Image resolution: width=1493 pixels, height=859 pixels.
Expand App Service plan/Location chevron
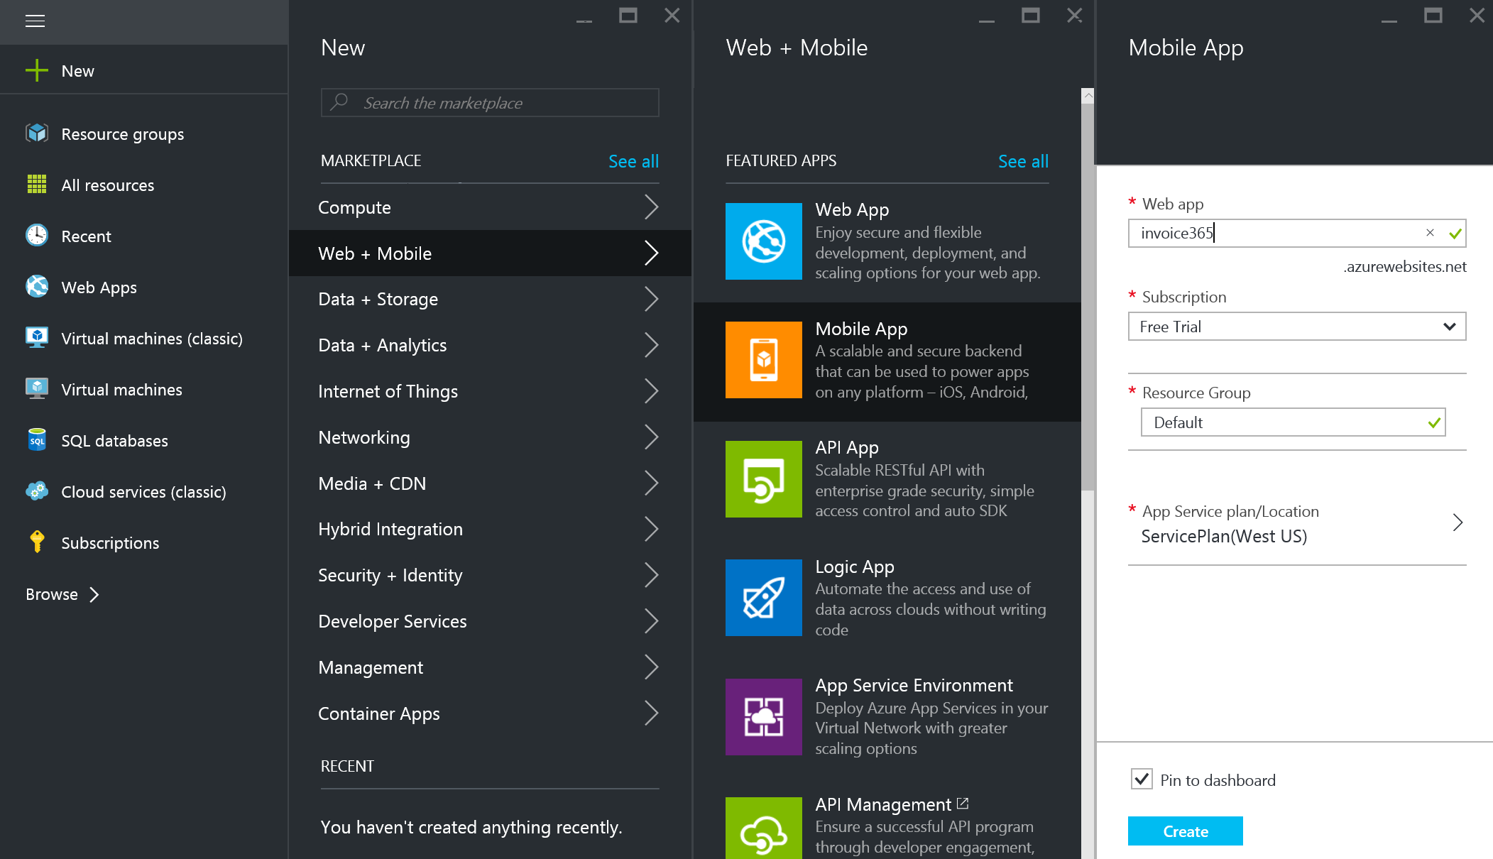pos(1458,523)
